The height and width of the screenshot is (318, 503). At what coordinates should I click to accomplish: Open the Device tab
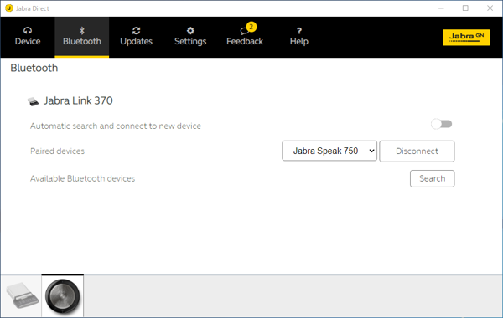28,37
